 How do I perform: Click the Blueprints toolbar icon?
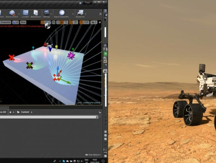coord(80,13)
